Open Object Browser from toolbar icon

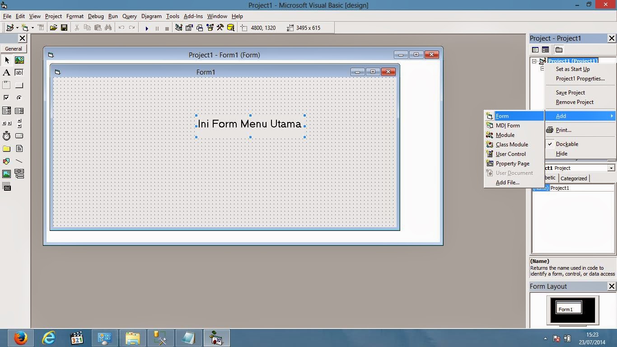[210, 28]
